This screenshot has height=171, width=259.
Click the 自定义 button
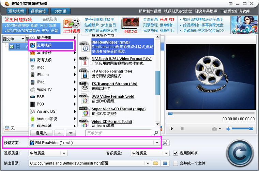42,133
